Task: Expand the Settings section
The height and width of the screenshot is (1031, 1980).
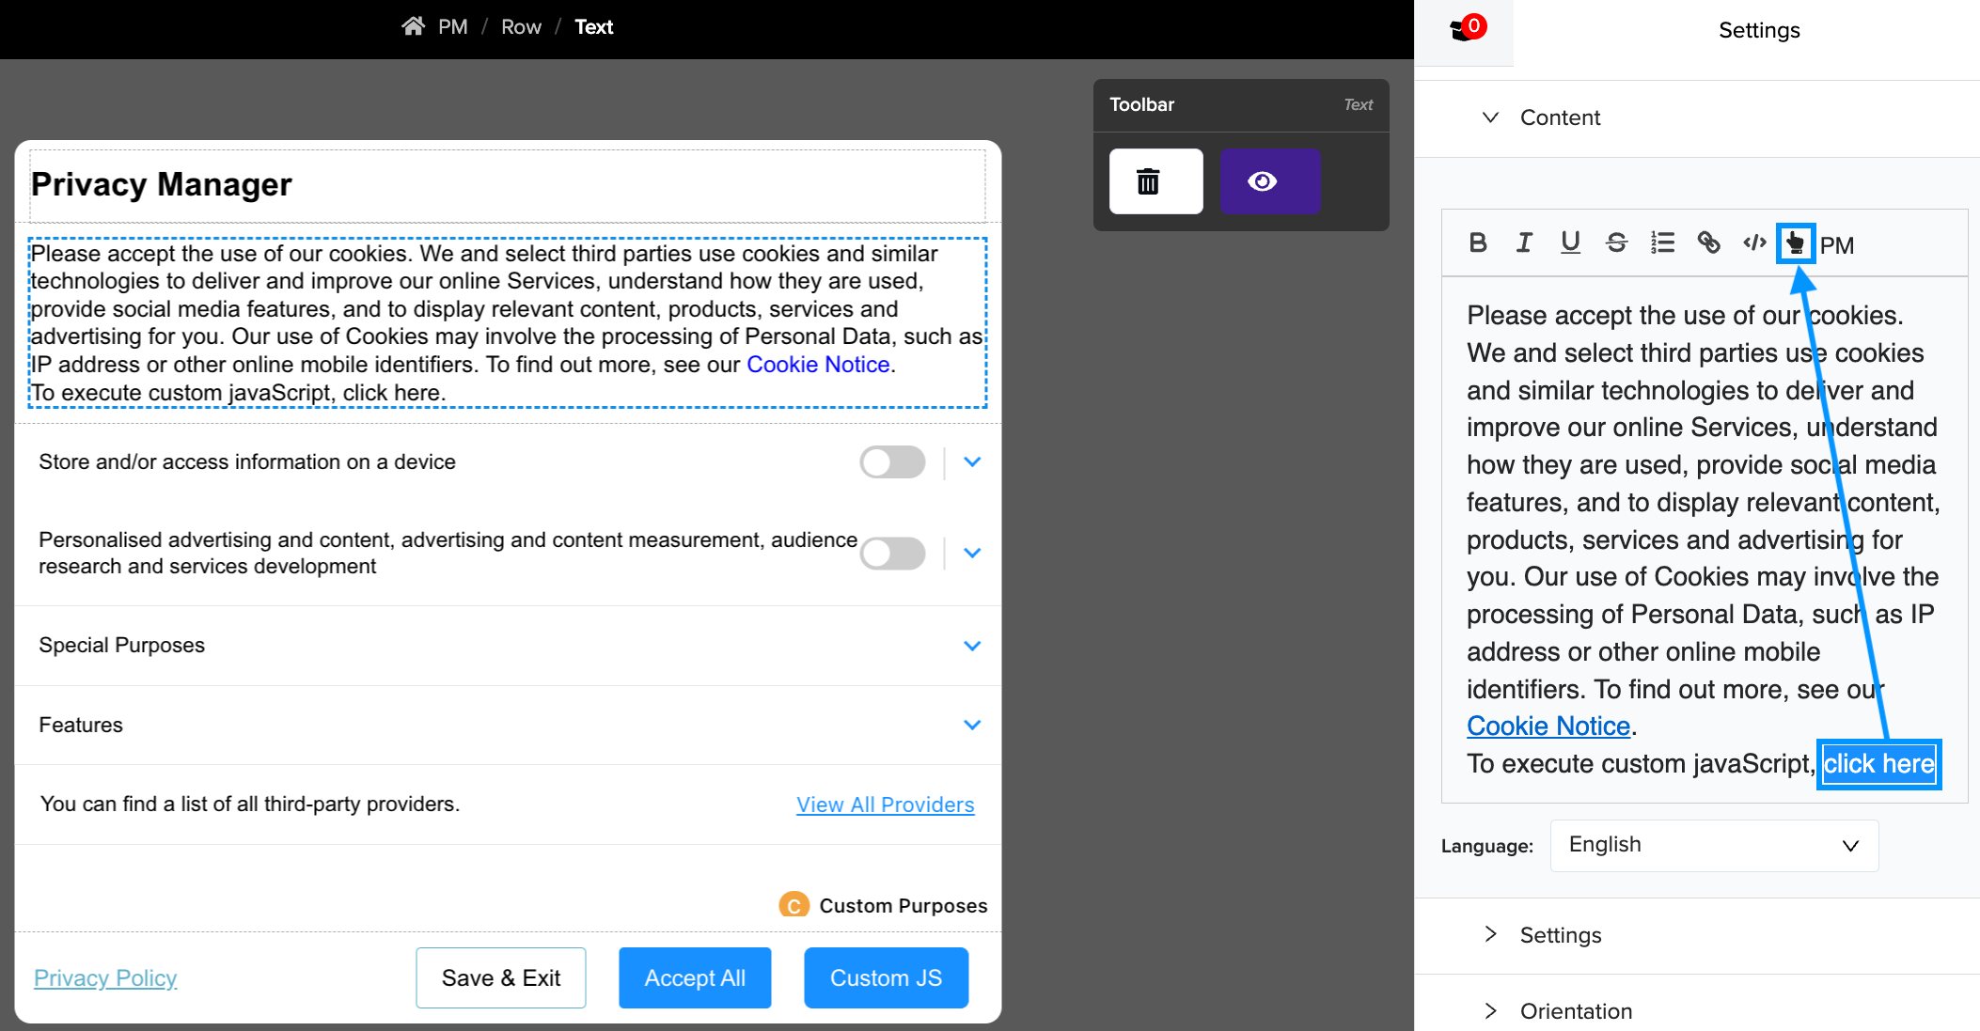Action: pyautogui.click(x=1697, y=935)
